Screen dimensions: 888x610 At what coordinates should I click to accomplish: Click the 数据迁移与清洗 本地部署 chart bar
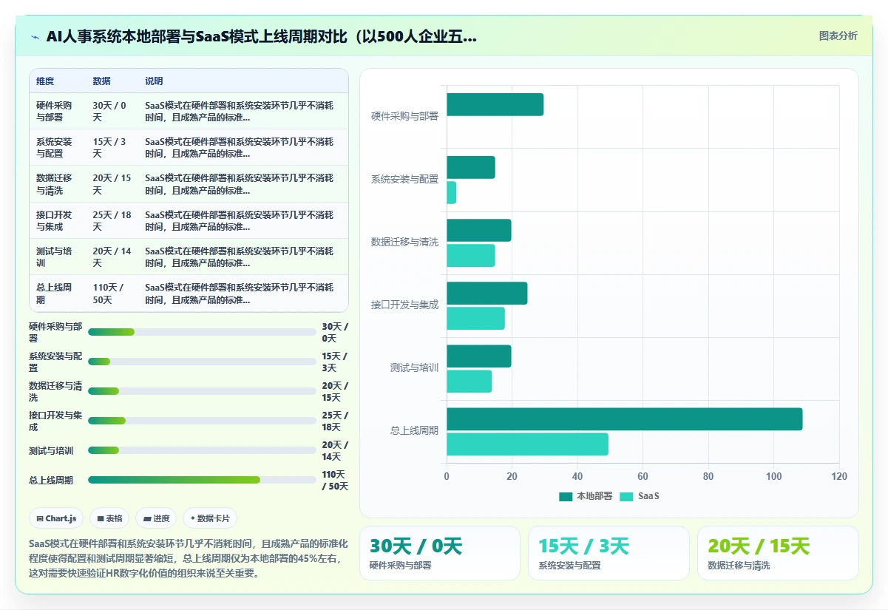[x=479, y=230]
